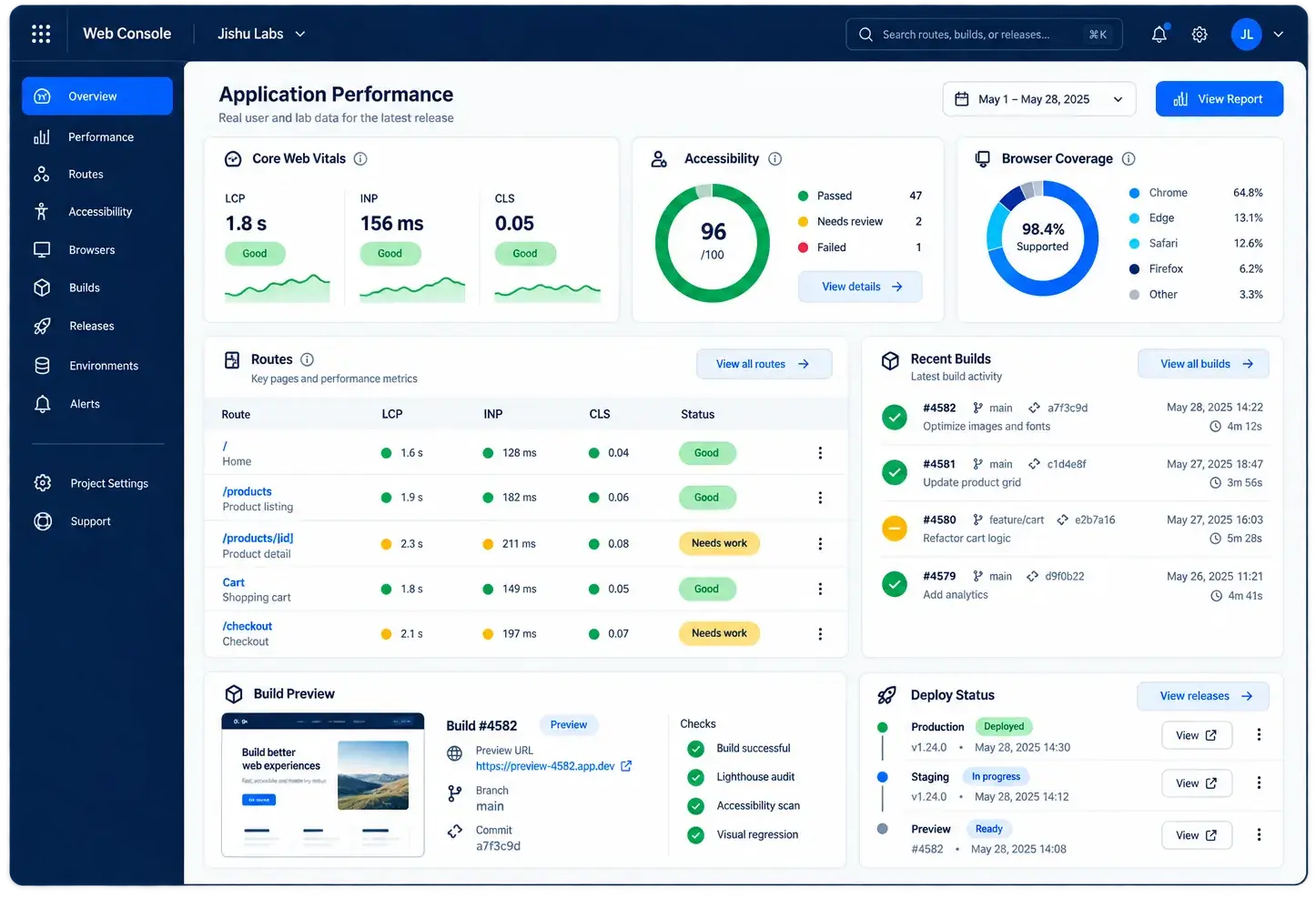Open the /checkout route link
The width and height of the screenshot is (1316, 898).
tap(247, 626)
